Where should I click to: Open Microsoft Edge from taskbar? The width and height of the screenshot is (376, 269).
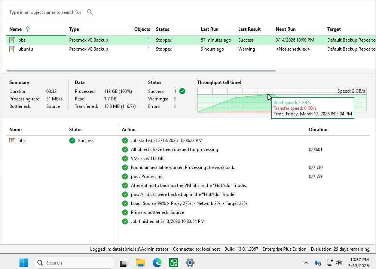[x=157, y=263]
